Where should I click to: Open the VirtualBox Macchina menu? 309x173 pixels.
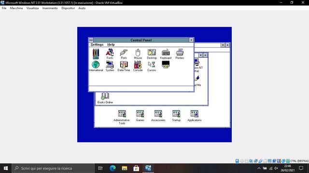(16, 8)
